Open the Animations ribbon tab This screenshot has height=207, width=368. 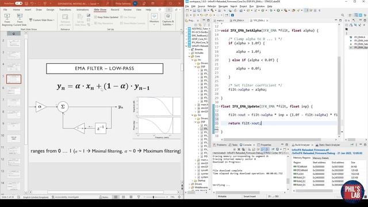pos(82,10)
